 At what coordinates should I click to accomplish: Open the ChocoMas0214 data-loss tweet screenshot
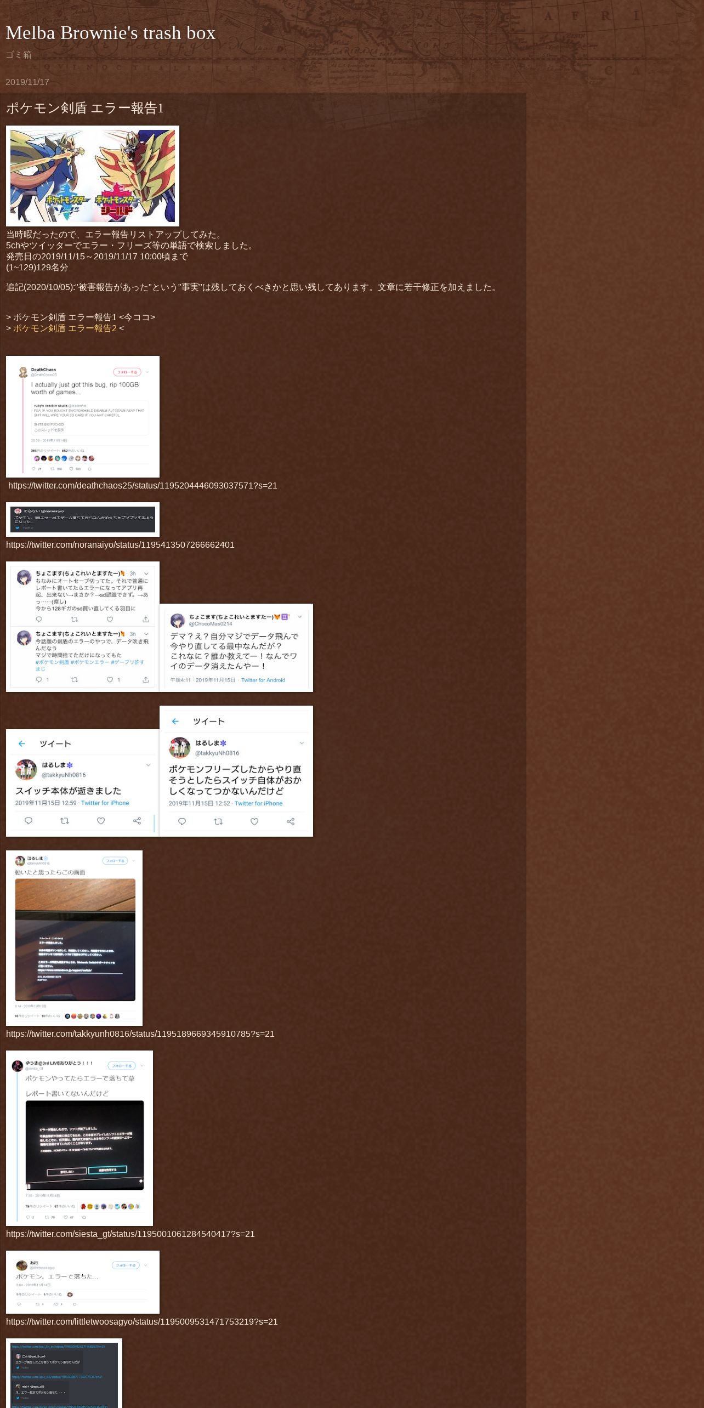pyautogui.click(x=236, y=648)
